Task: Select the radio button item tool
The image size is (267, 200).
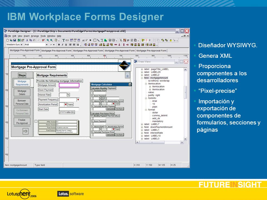Action: pos(90,40)
